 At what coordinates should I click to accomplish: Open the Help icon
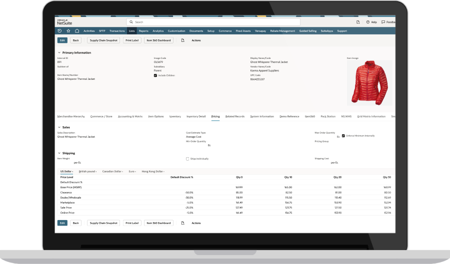367,22
